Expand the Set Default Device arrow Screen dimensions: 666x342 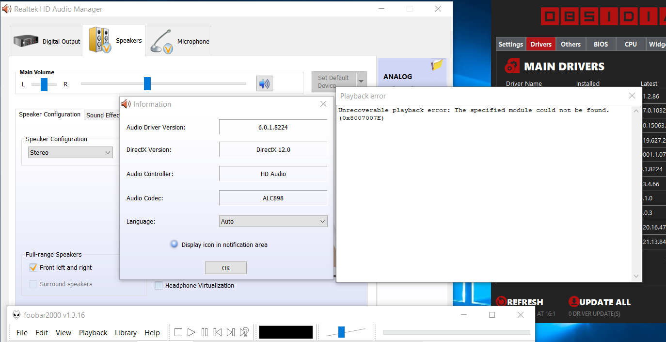tap(362, 81)
